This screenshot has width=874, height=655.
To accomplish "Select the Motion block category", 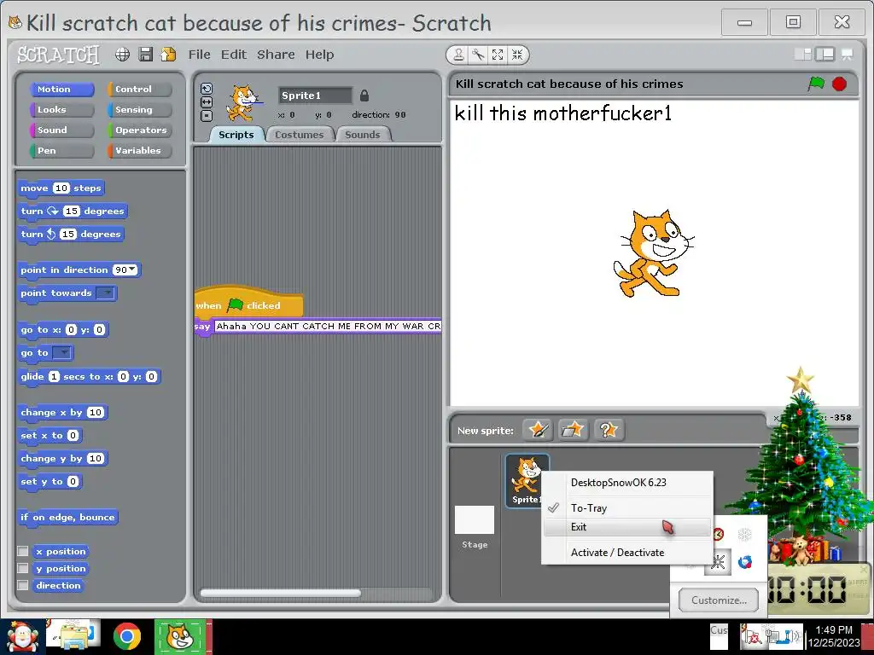I will (61, 89).
